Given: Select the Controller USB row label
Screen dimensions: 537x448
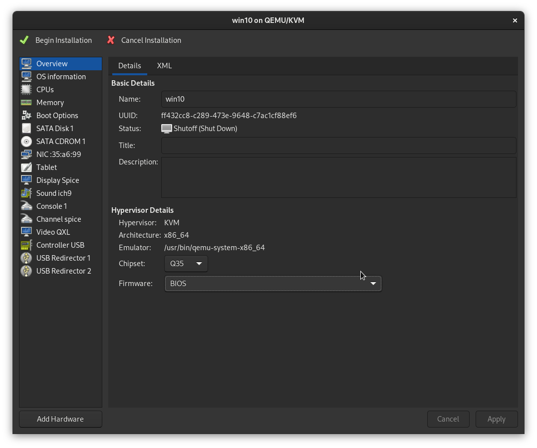Looking at the screenshot, I should click(x=60, y=245).
